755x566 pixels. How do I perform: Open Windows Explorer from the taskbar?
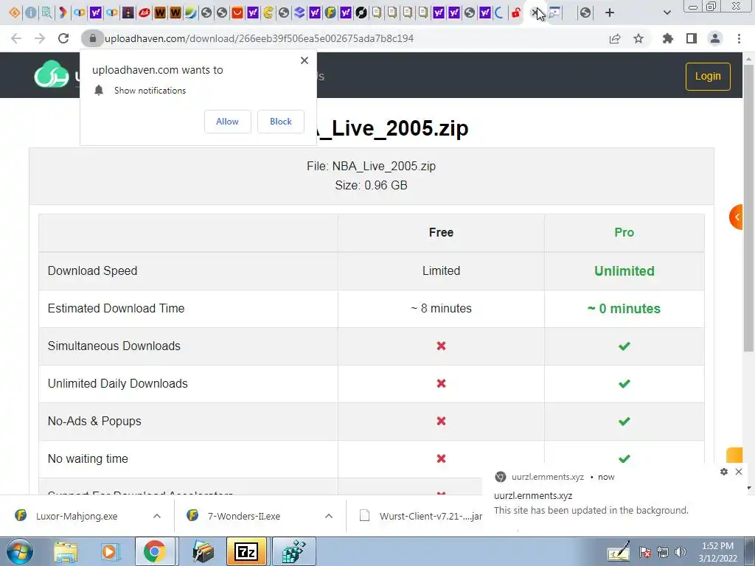[x=66, y=551]
